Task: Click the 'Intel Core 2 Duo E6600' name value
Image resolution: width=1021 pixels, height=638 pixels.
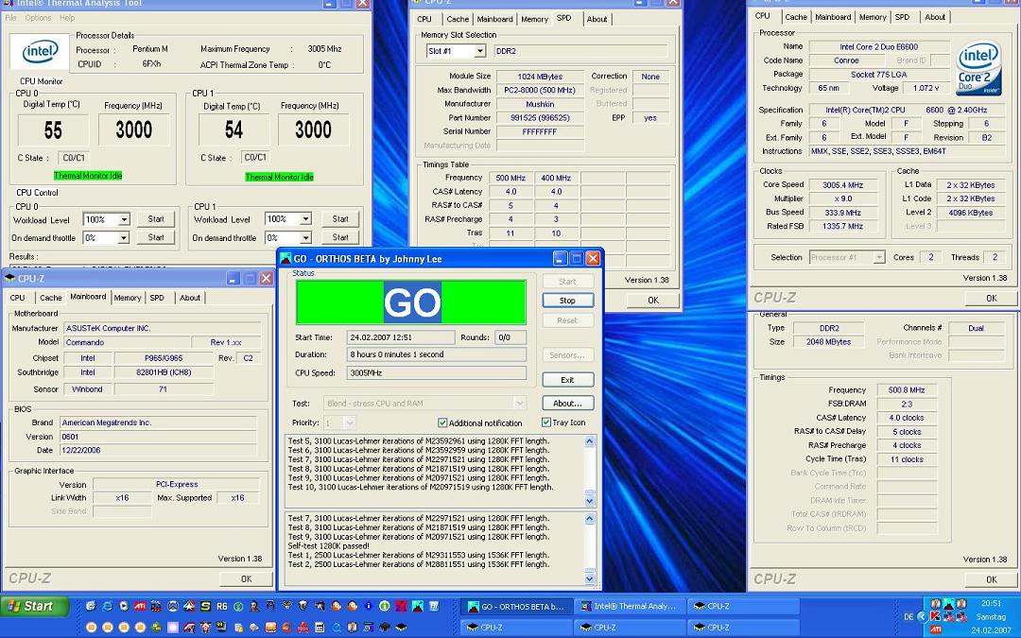Action: point(878,47)
